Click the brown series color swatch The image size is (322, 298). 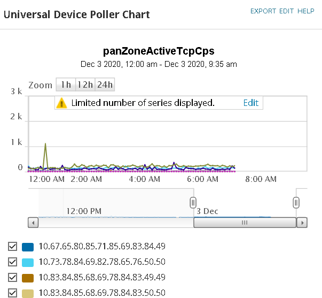[x=28, y=278]
